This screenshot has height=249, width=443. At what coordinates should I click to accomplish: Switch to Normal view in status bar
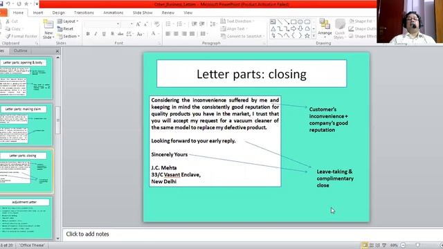pyautogui.click(x=365, y=246)
